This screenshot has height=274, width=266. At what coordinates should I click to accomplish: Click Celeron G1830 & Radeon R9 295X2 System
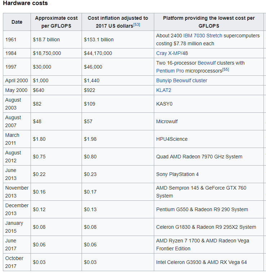click(x=208, y=227)
